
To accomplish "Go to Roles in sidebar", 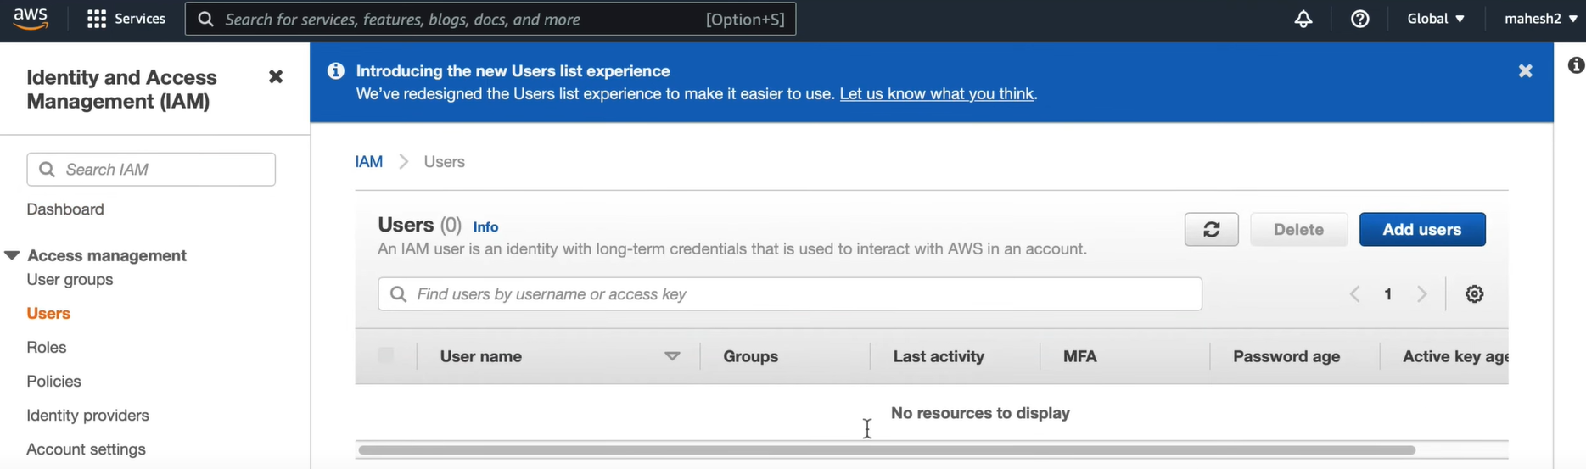I will click(x=47, y=348).
